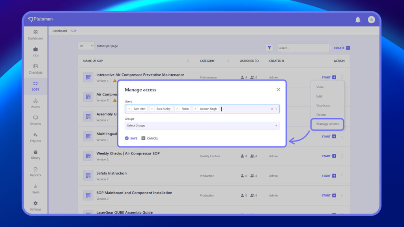404x227 pixels.
Task: Click QR icon for Interactive Air Compressor row
Action: [x=88, y=77]
